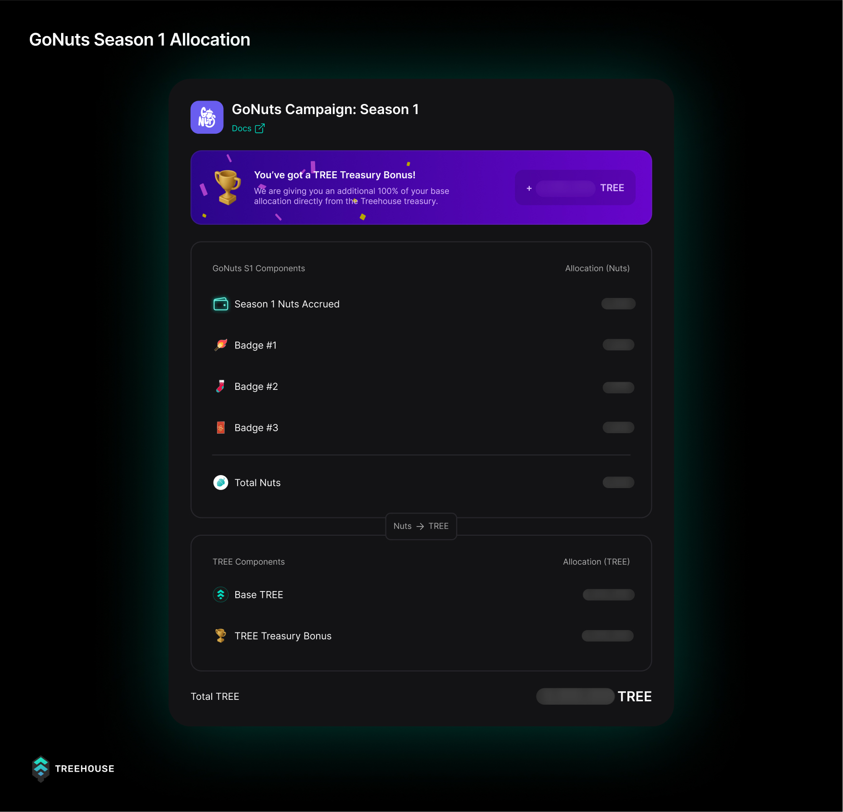Click the Badge #1 matchstick icon
The height and width of the screenshot is (812, 843).
coord(221,345)
